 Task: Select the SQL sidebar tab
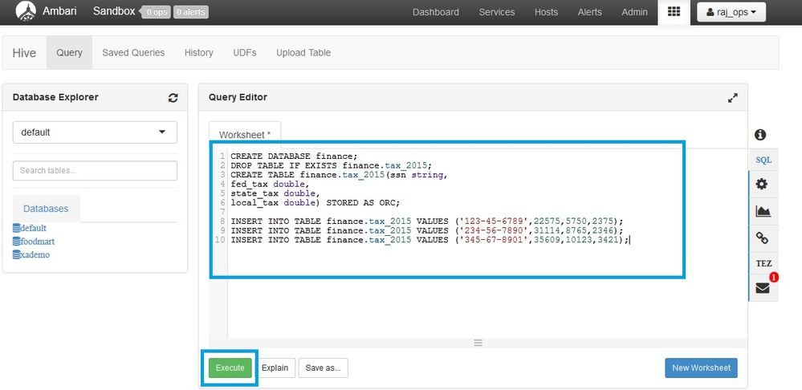[763, 160]
